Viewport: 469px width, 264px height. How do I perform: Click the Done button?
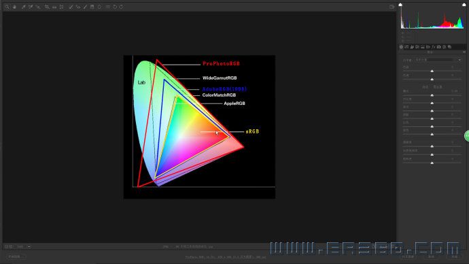pos(455,257)
